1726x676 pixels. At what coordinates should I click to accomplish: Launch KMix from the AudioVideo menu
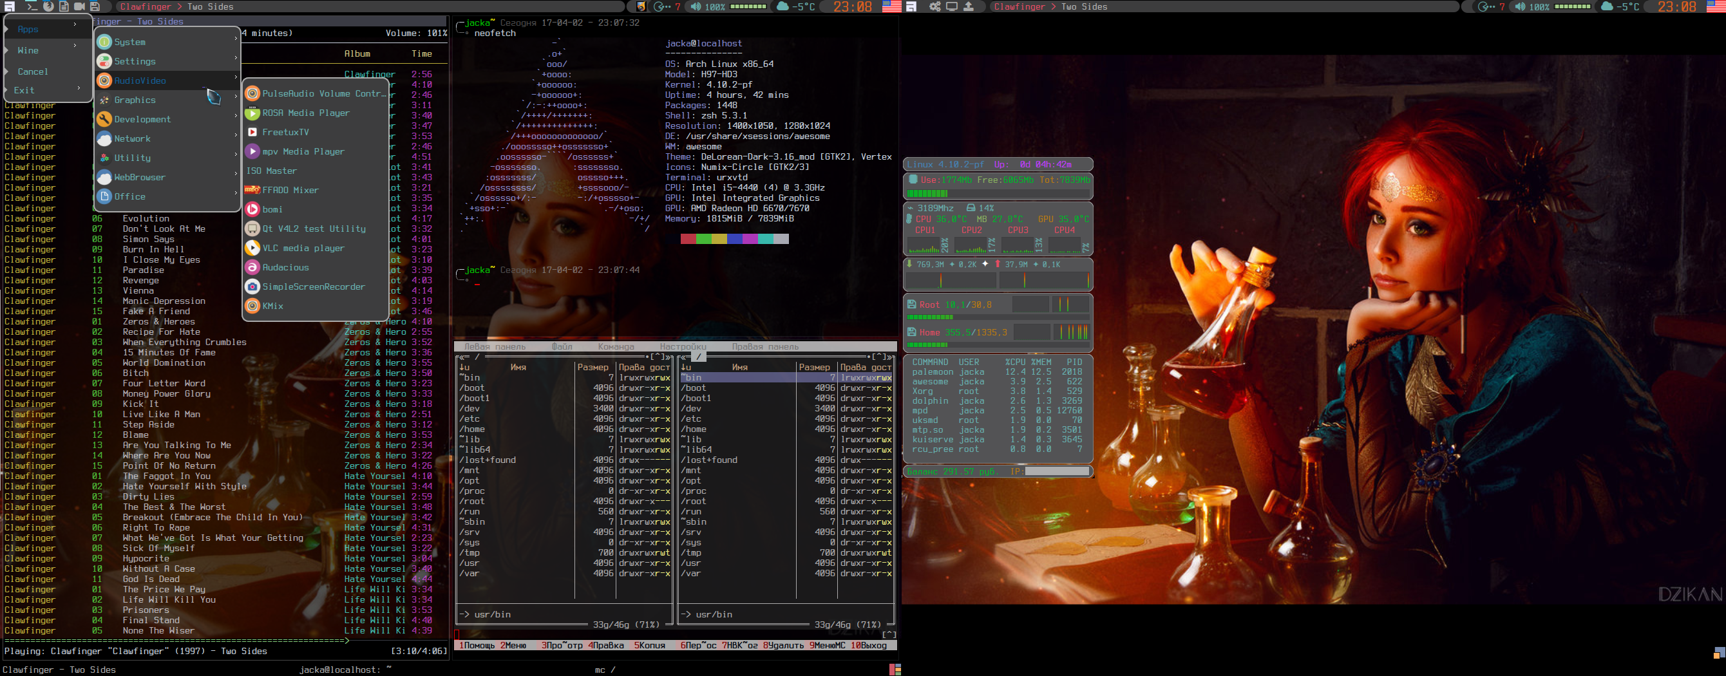coord(316,306)
